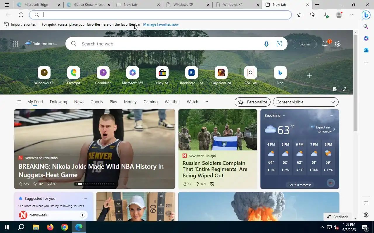The height and width of the screenshot is (233, 374).
Task: Click Manage favorites now link
Action: (x=161, y=24)
